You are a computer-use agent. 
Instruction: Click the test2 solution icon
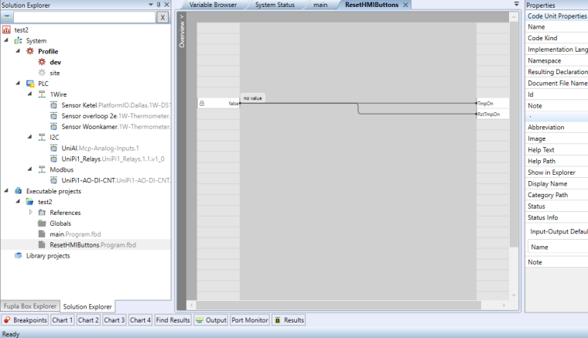(x=6, y=29)
